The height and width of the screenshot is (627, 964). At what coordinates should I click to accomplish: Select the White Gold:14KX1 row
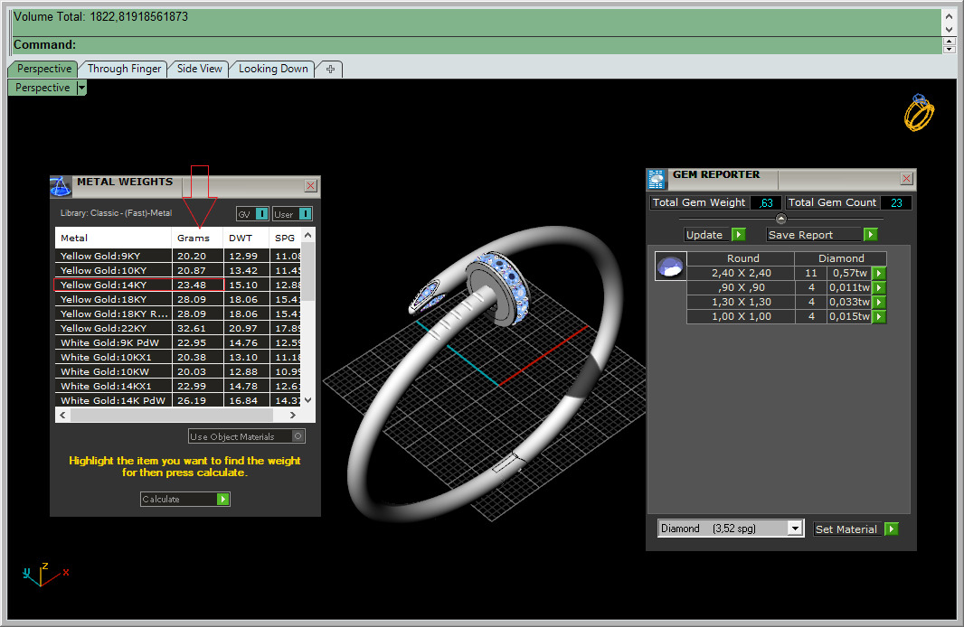click(x=178, y=386)
